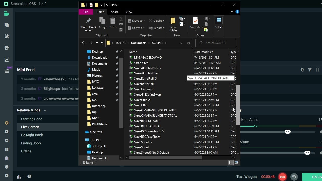The width and height of the screenshot is (322, 181).
Task: Switch to the Share ribbon tab
Action: [115, 12]
